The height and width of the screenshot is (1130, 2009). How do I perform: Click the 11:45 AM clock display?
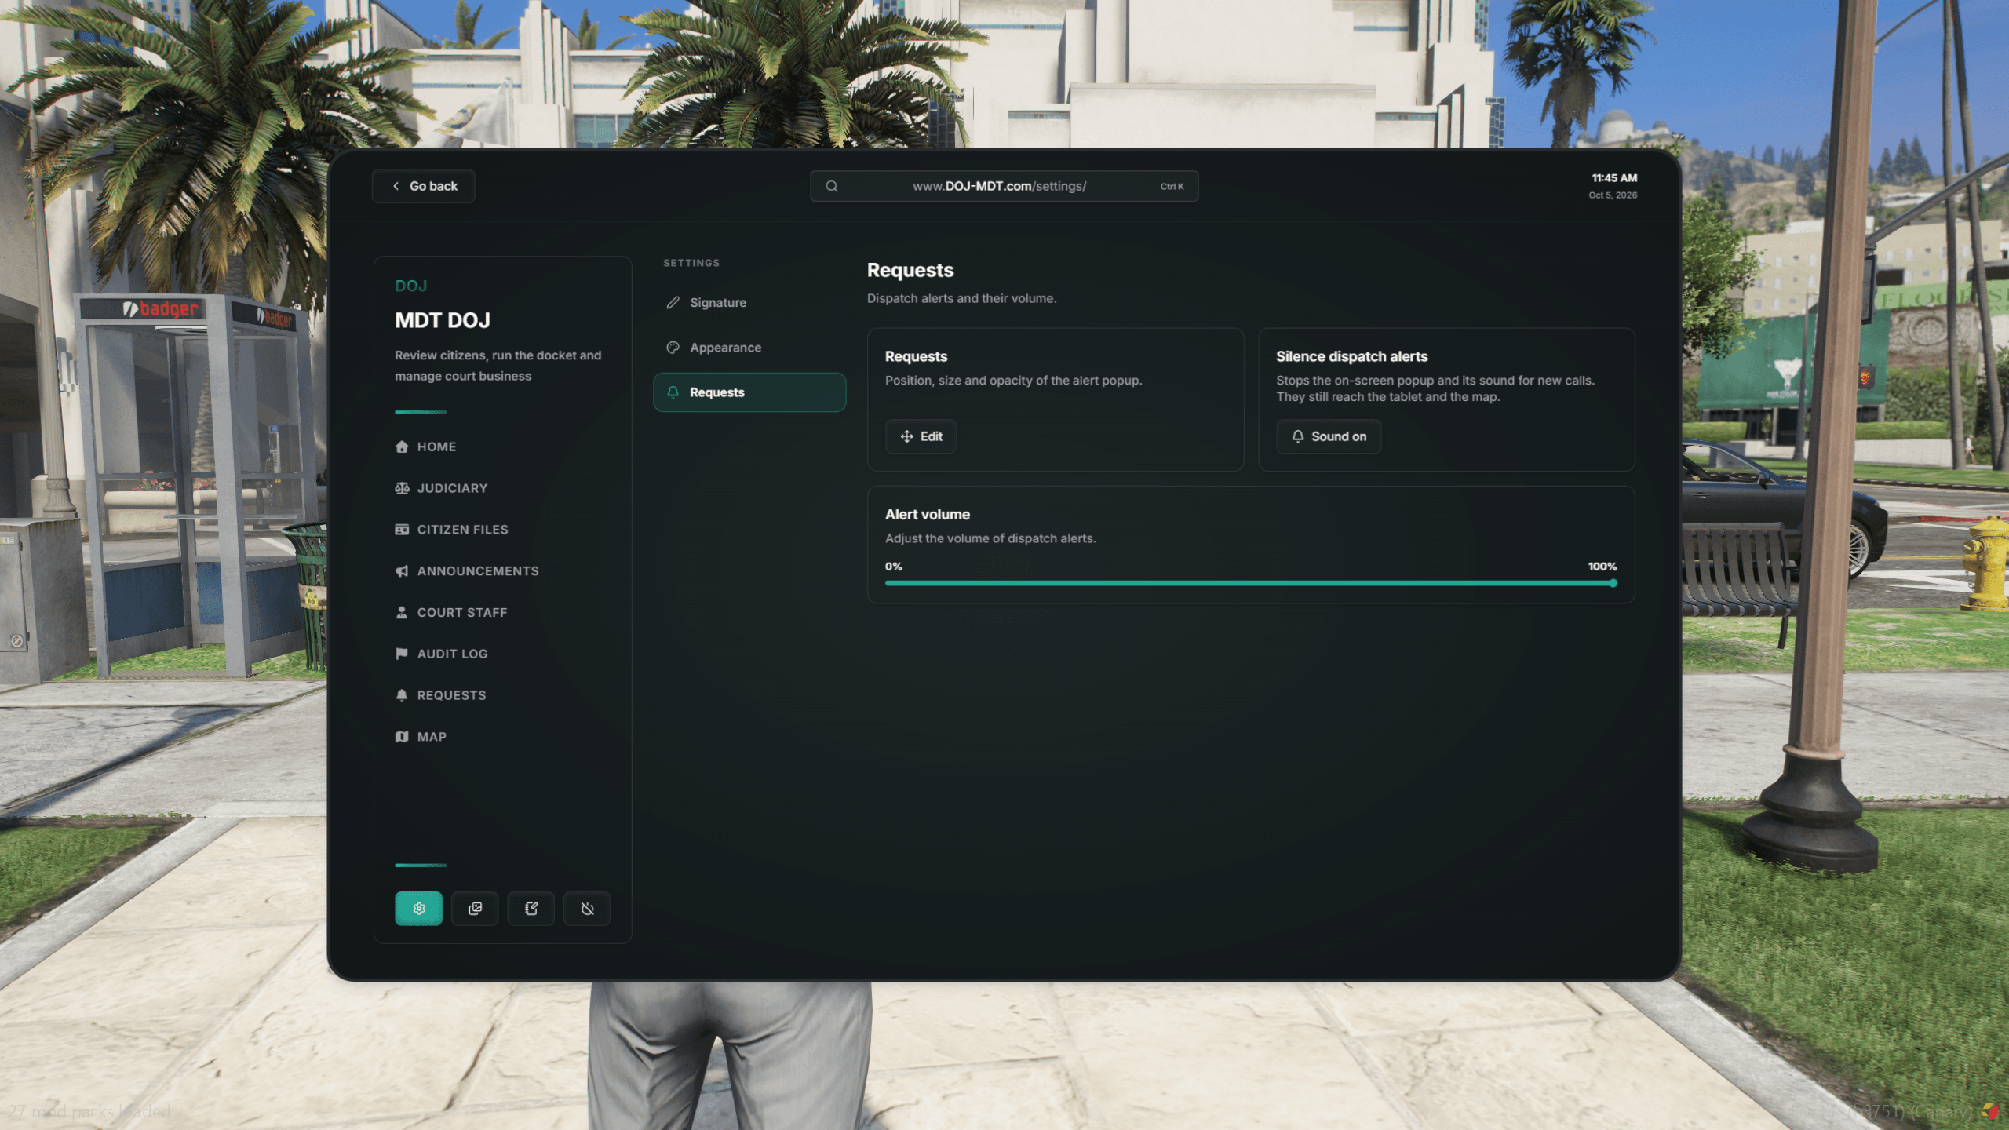1614,178
